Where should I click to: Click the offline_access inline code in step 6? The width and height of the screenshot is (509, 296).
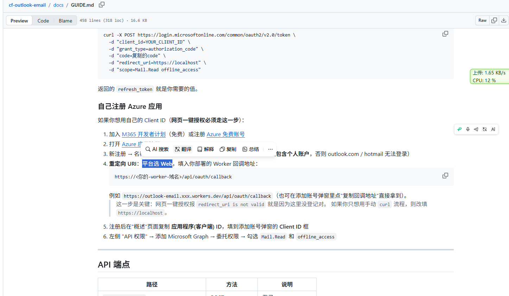pos(316,237)
